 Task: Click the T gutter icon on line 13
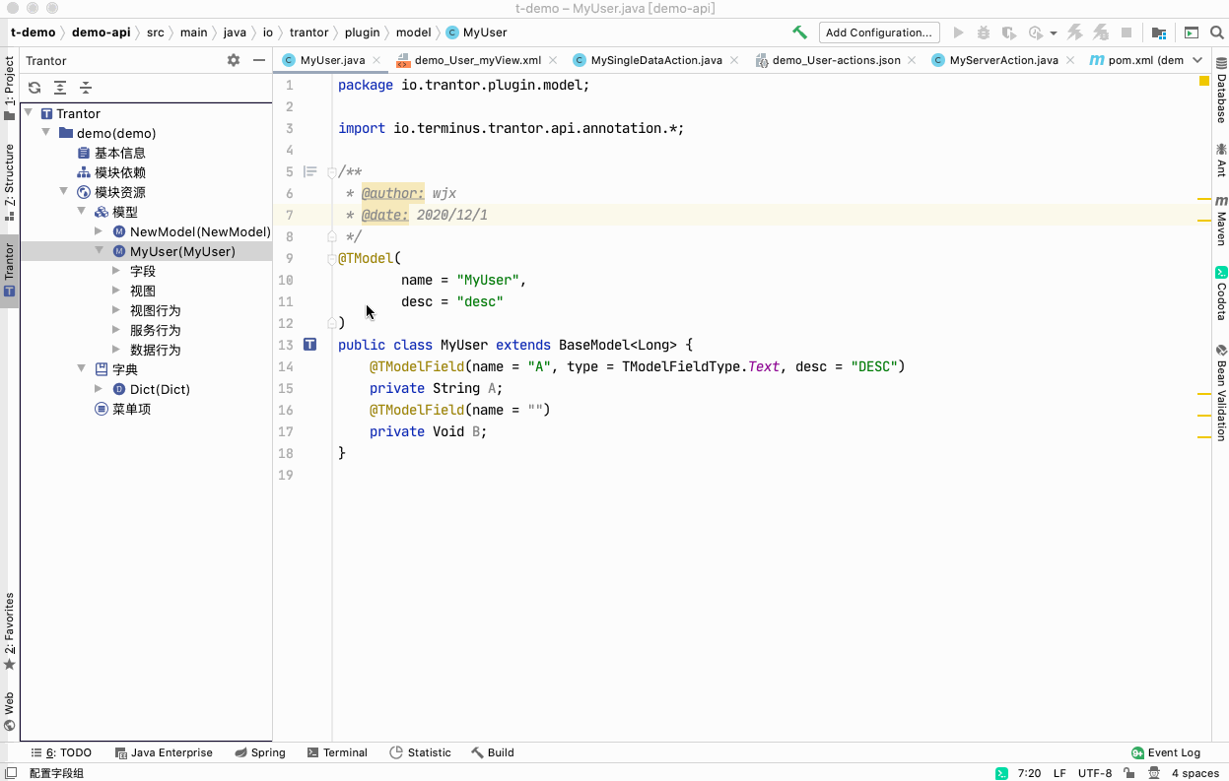point(310,345)
